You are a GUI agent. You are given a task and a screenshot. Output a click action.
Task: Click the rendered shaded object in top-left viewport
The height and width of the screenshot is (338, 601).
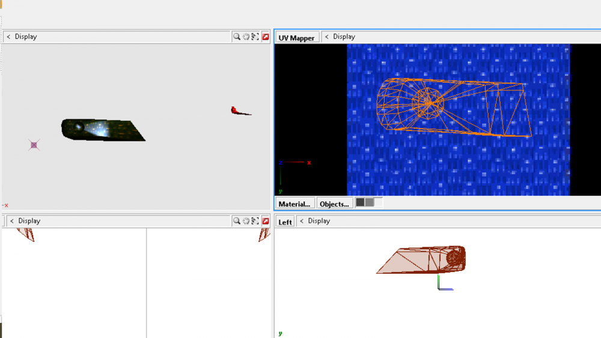[103, 130]
